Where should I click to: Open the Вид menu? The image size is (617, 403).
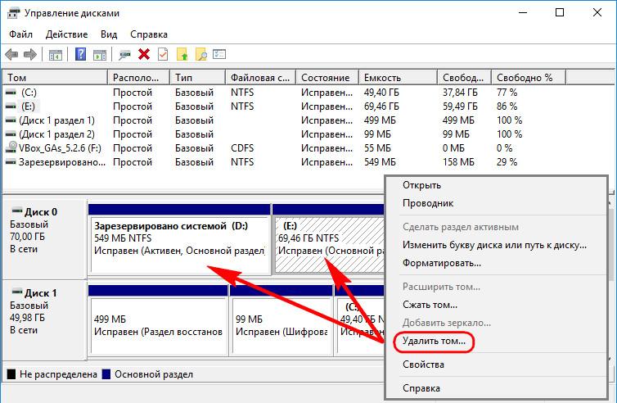[x=109, y=34]
